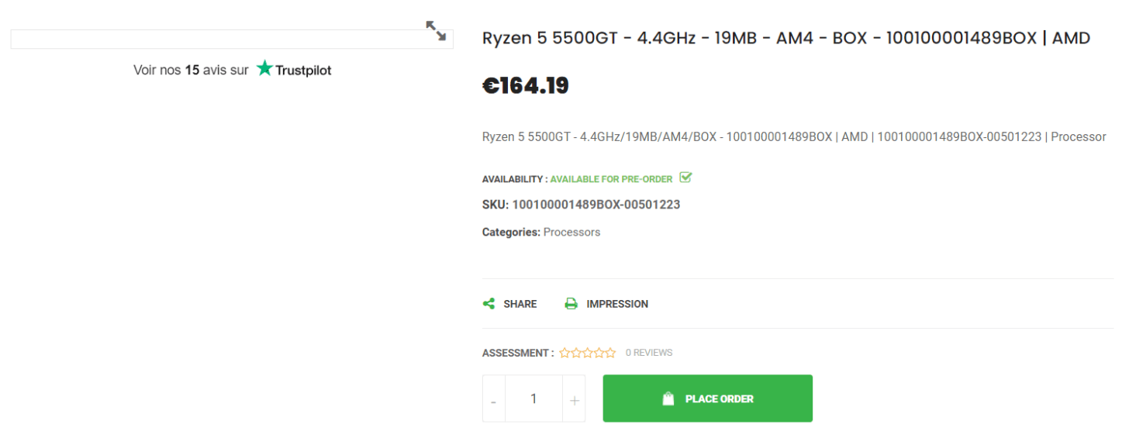Image resolution: width=1129 pixels, height=438 pixels.
Task: Click the green availability checkmark icon
Action: [685, 178]
